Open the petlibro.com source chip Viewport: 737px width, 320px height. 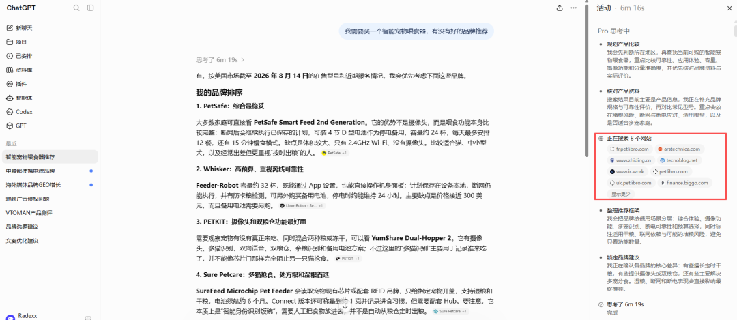(x=669, y=171)
